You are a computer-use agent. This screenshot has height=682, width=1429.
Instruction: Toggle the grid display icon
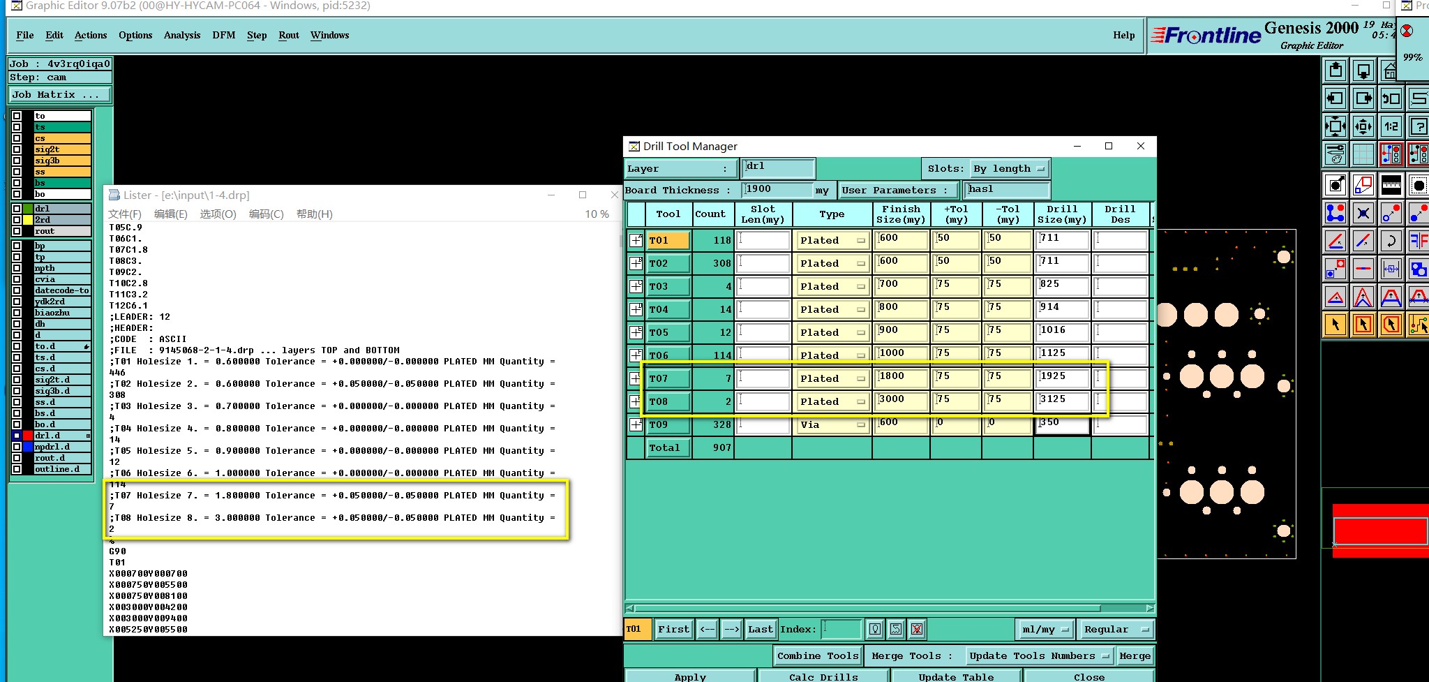click(x=1363, y=154)
